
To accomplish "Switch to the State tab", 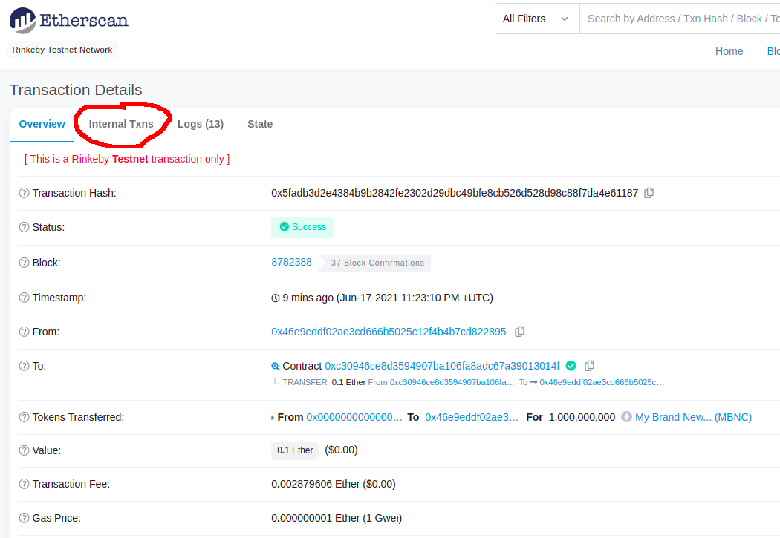I will (260, 124).
